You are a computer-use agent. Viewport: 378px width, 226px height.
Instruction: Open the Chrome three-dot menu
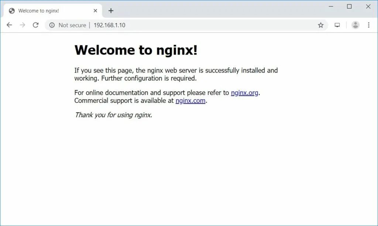click(x=369, y=25)
